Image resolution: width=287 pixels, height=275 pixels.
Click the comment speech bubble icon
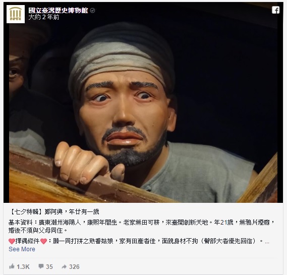coord(41,266)
